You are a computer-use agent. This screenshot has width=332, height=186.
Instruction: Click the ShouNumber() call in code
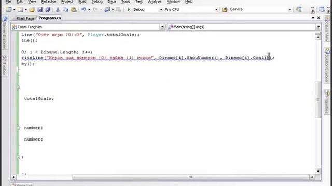point(203,58)
